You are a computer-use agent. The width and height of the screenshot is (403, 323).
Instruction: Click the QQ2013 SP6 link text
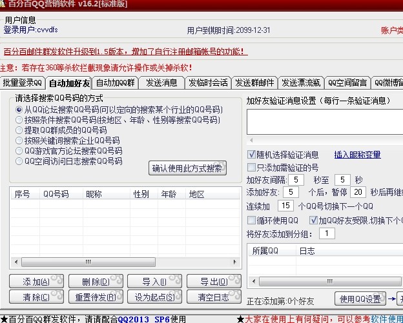point(143,319)
